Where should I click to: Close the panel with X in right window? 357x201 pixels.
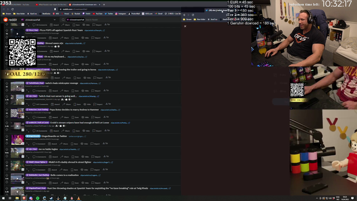coord(185,26)
